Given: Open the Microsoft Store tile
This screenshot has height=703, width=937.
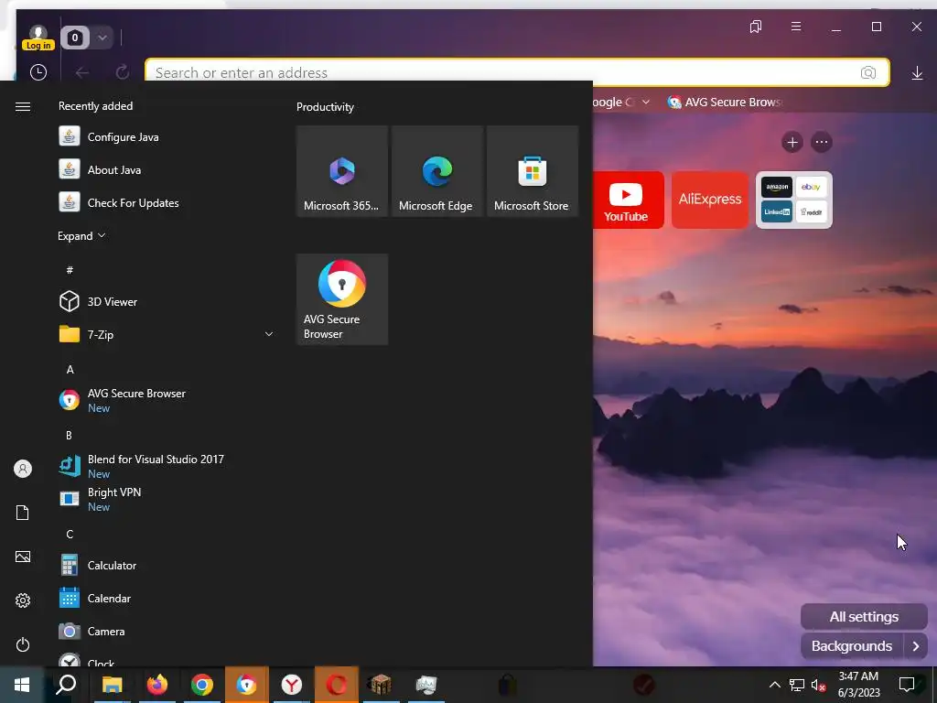Looking at the screenshot, I should pos(533,171).
